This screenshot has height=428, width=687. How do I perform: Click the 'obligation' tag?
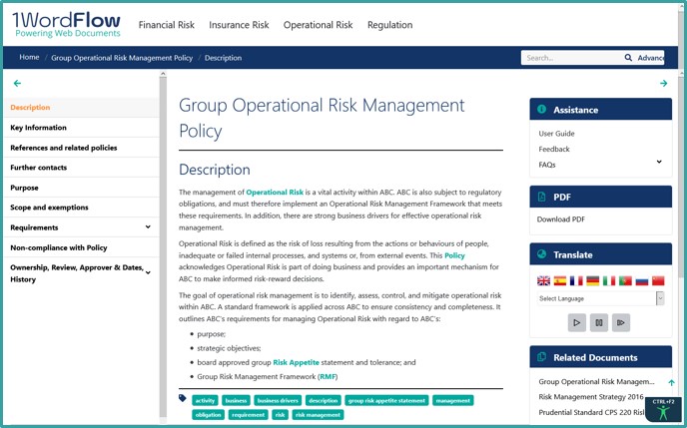tap(208, 414)
